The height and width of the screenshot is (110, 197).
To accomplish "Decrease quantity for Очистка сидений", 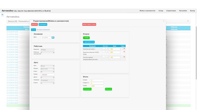I will (103, 57).
